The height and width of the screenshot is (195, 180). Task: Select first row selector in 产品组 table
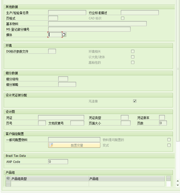8,184
